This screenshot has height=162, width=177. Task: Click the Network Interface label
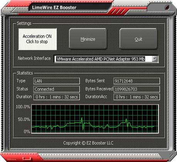point(34,58)
